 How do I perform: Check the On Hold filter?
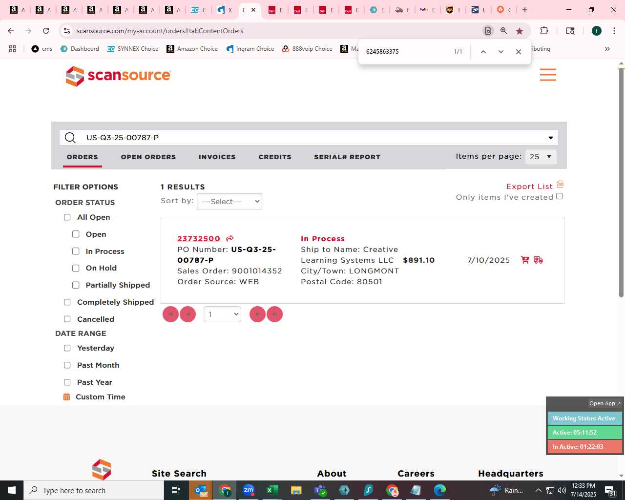[x=76, y=268]
